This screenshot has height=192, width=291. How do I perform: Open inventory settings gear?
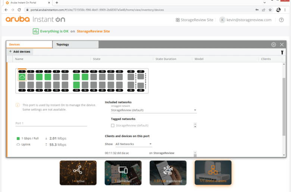[273, 44]
